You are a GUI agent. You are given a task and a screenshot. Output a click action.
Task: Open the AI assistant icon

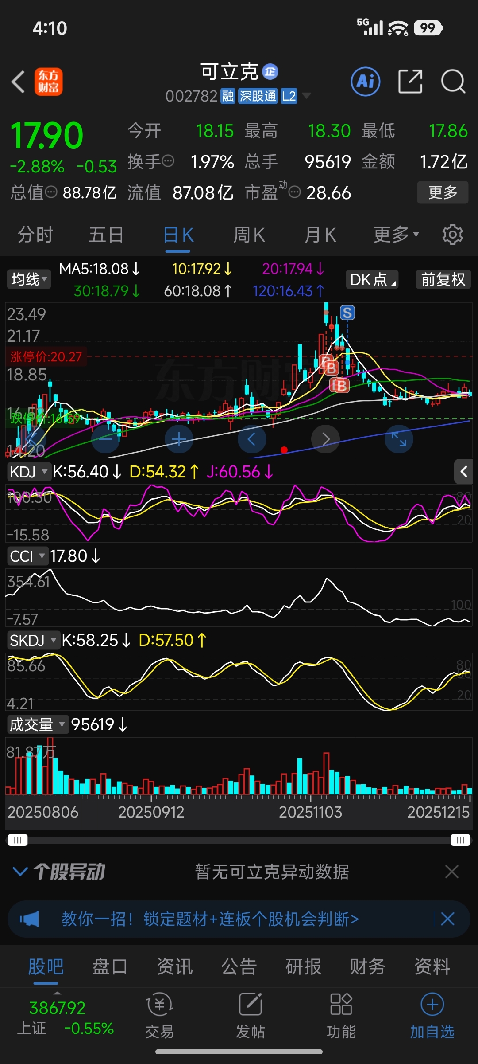click(x=366, y=82)
